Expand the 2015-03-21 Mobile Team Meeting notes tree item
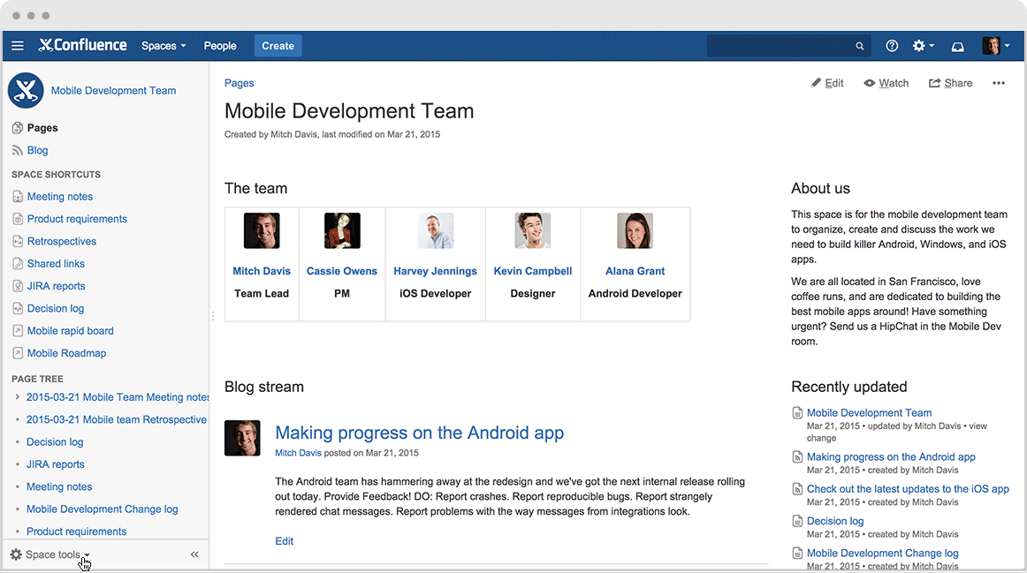The image size is (1027, 573). coord(16,396)
